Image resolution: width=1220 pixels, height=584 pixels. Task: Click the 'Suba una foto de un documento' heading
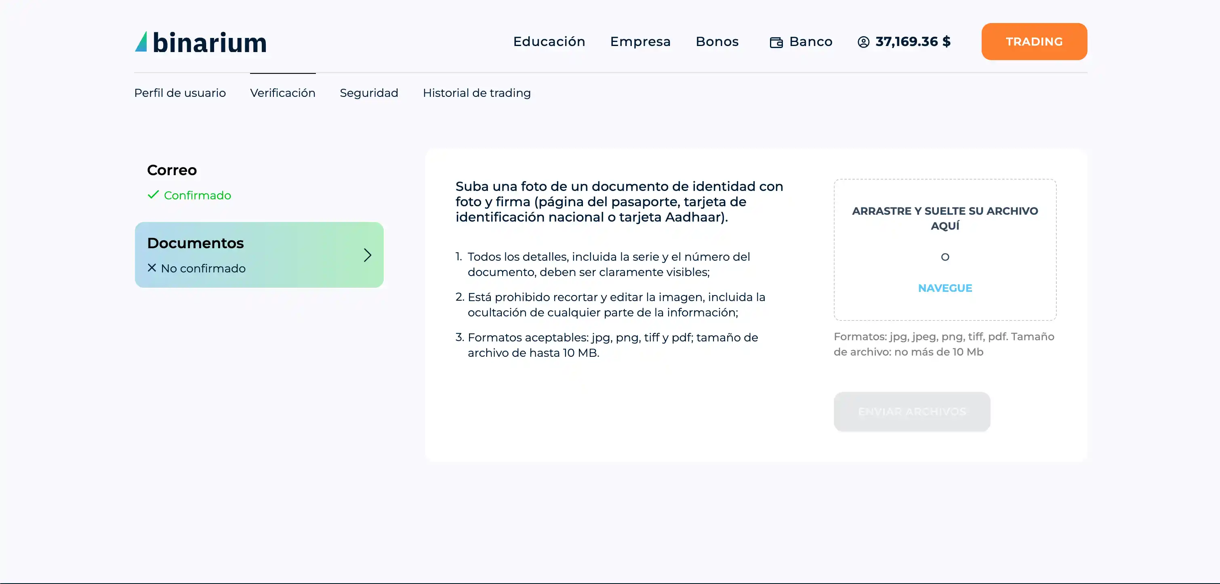[x=619, y=202]
